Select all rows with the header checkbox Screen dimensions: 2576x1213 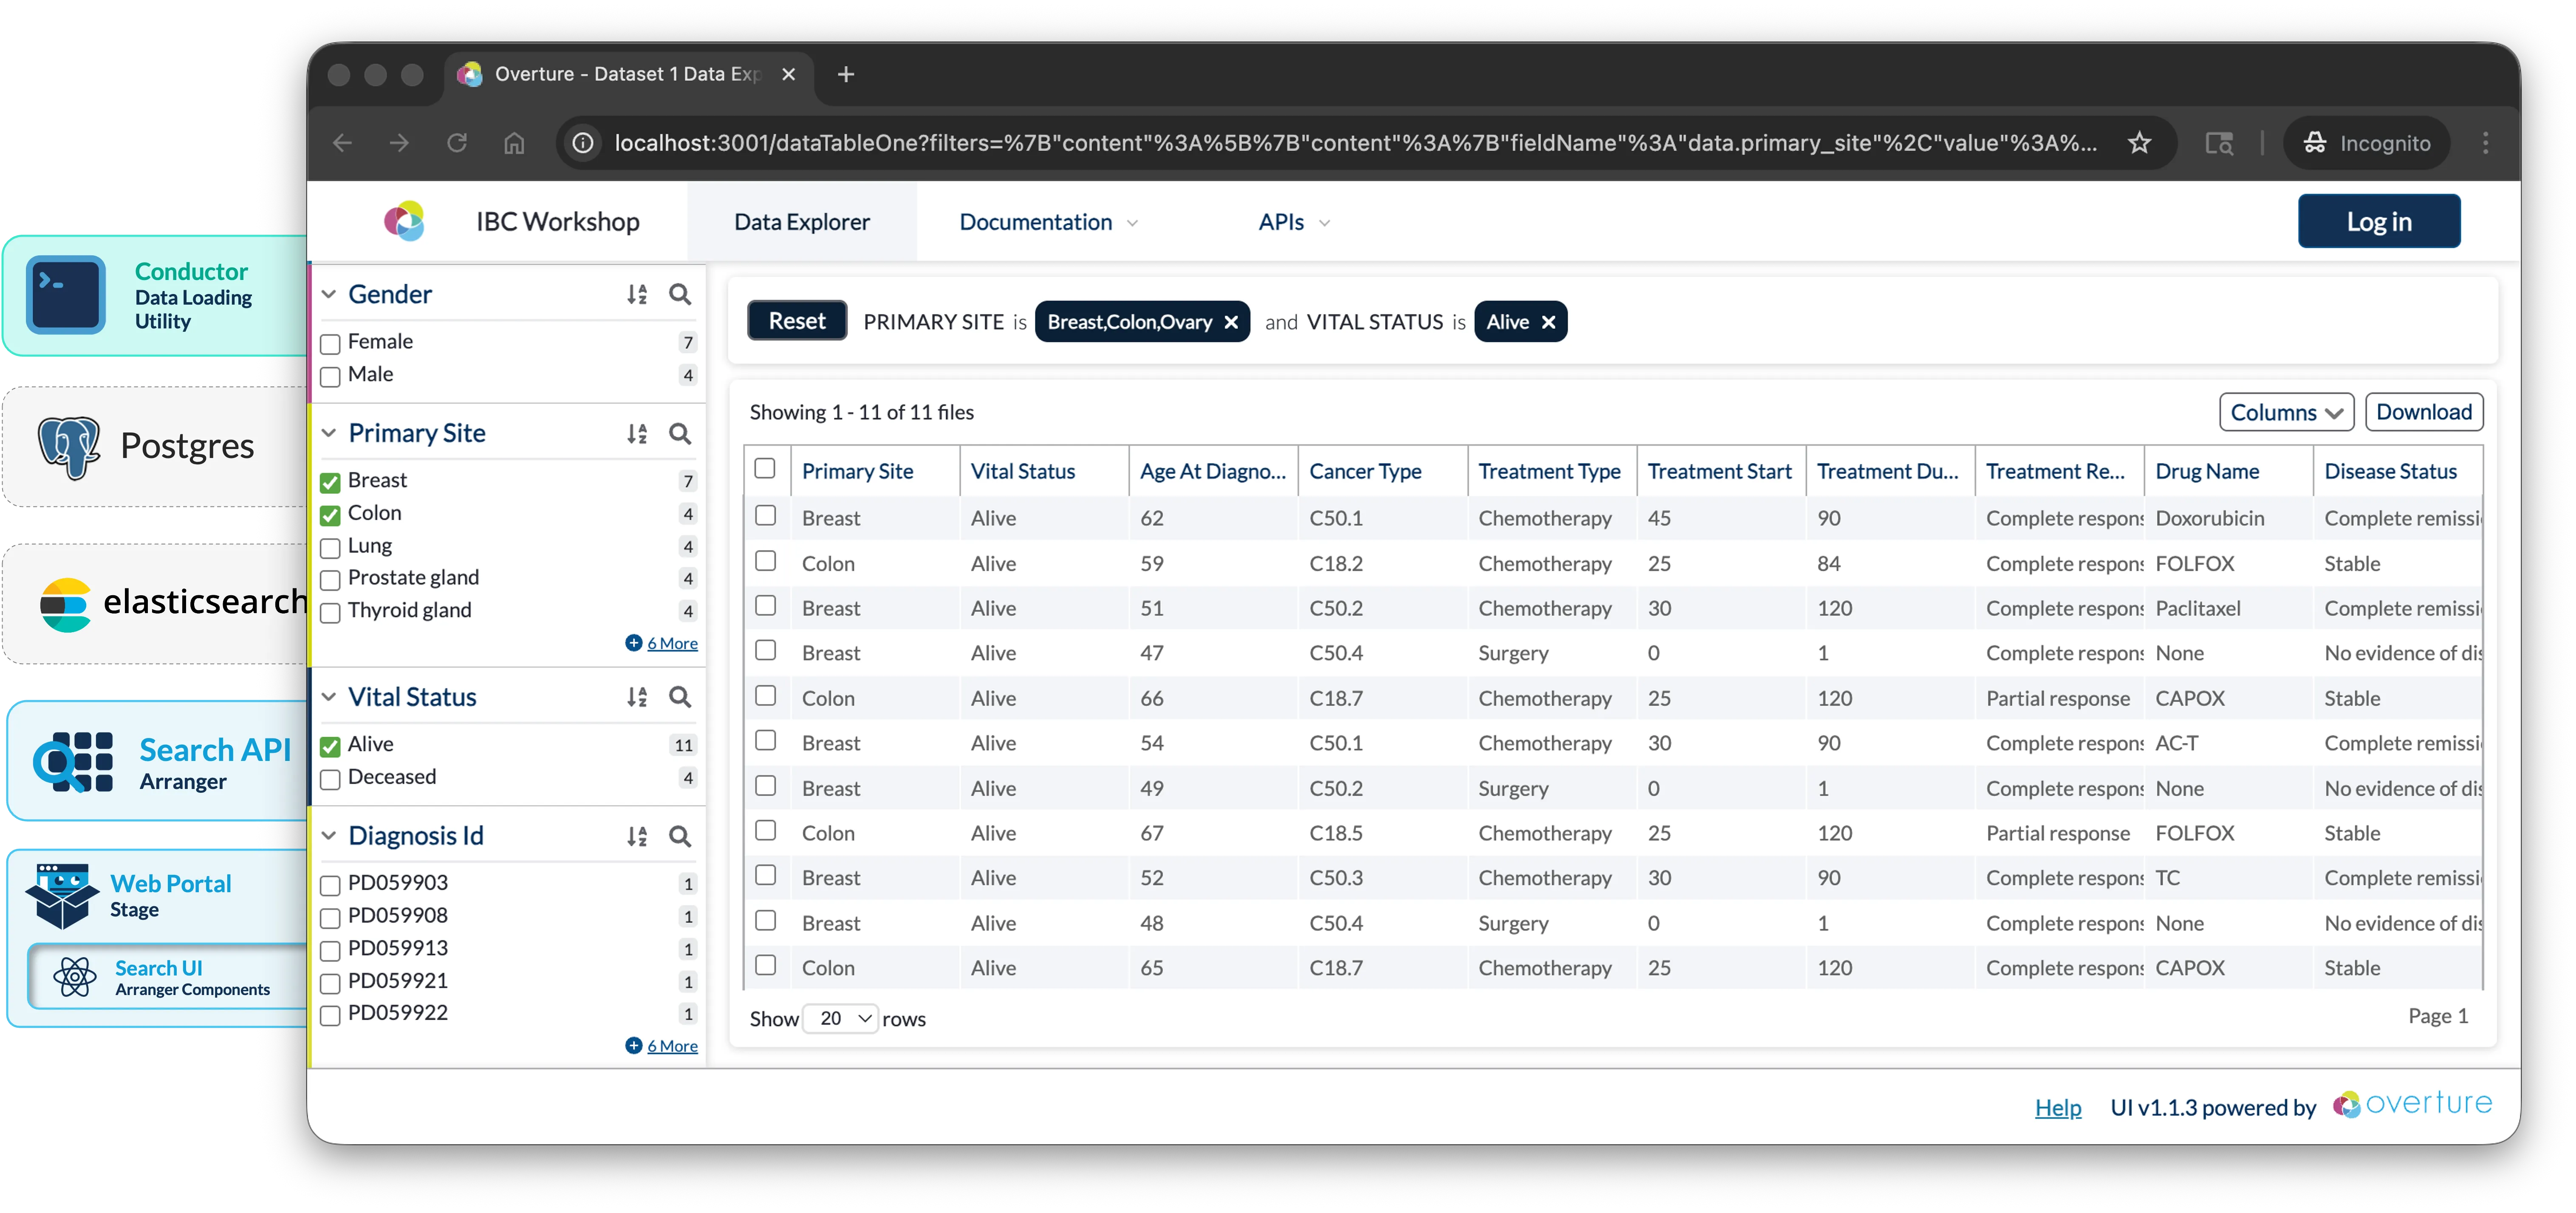pos(766,468)
